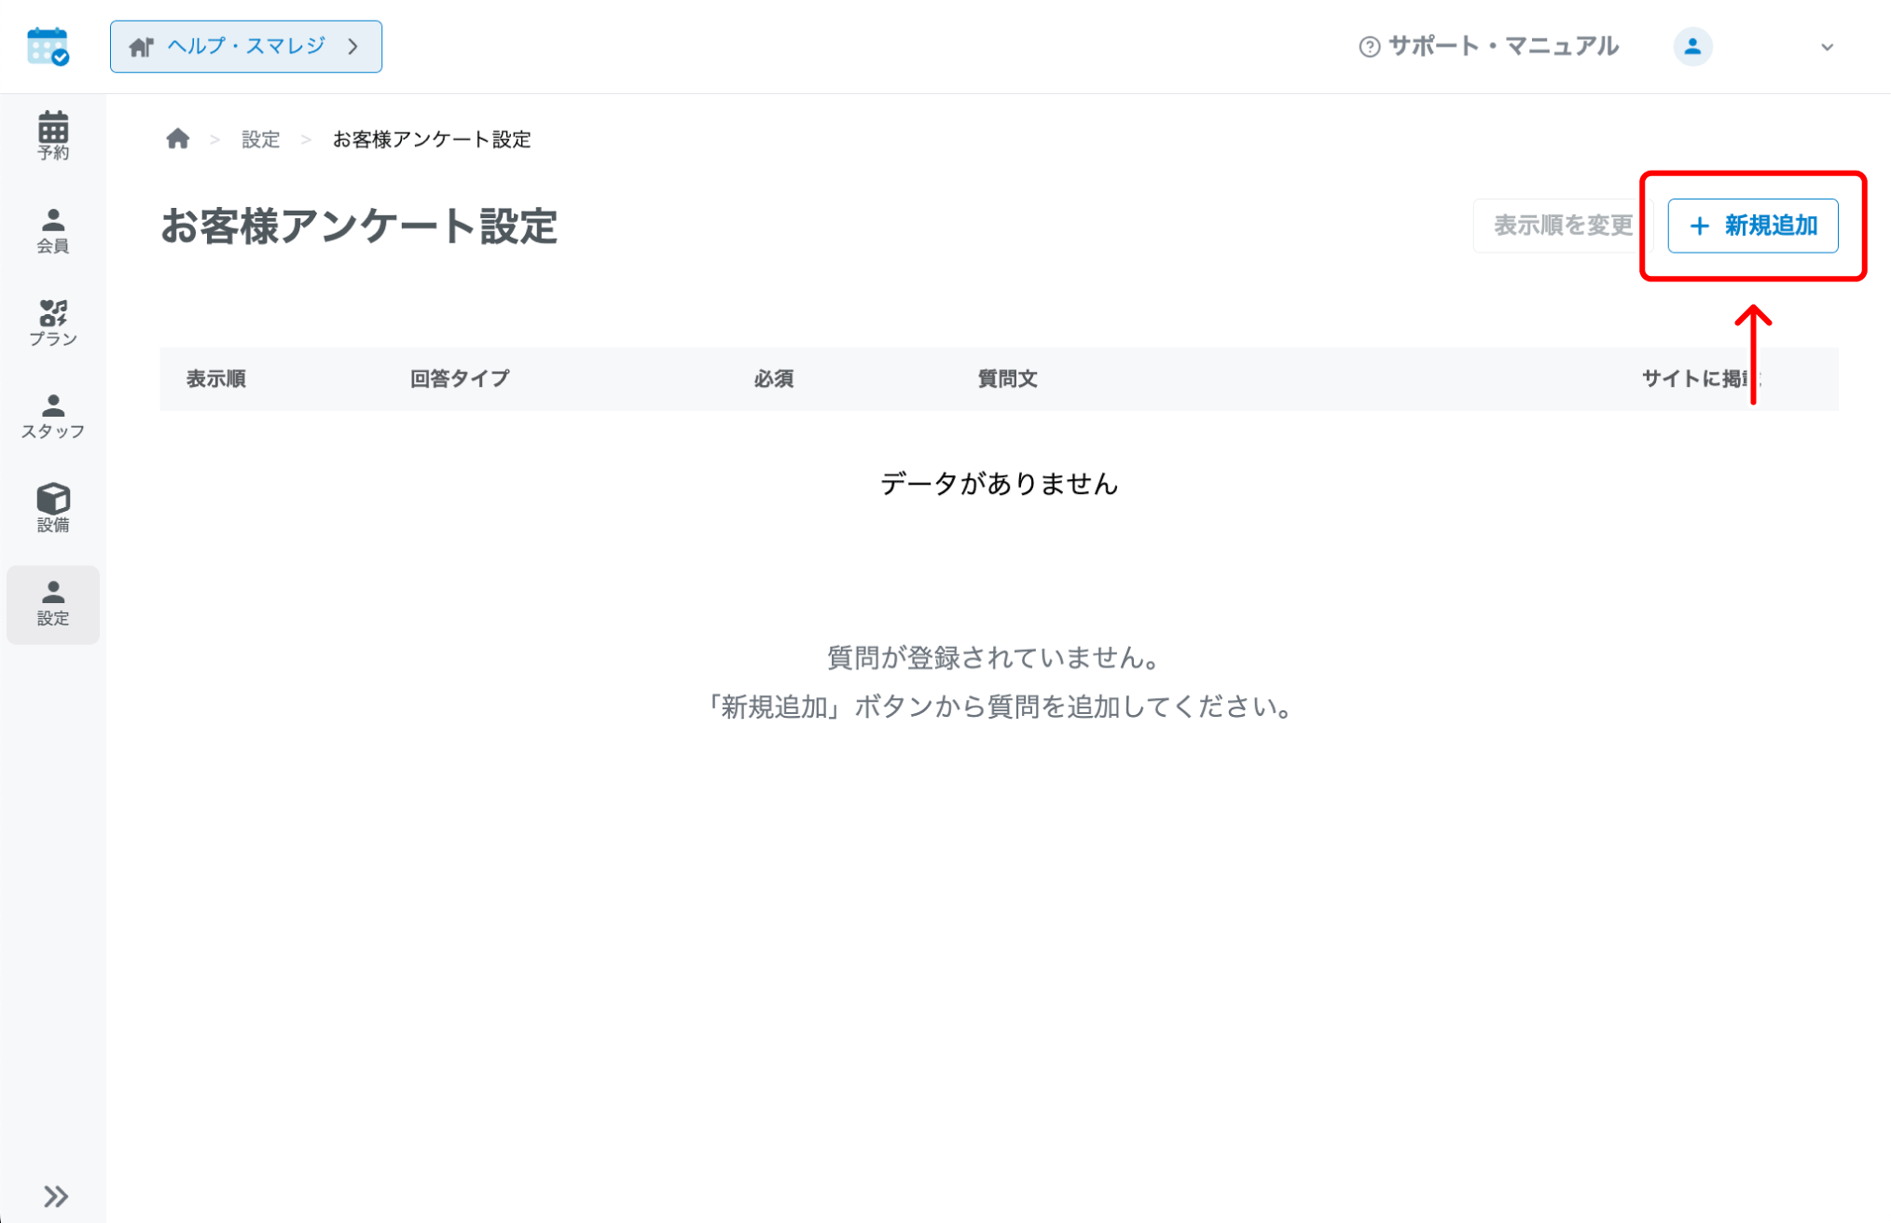Expand the sidebar with double-chevron icon
This screenshot has width=1891, height=1223.
pos(56,1196)
